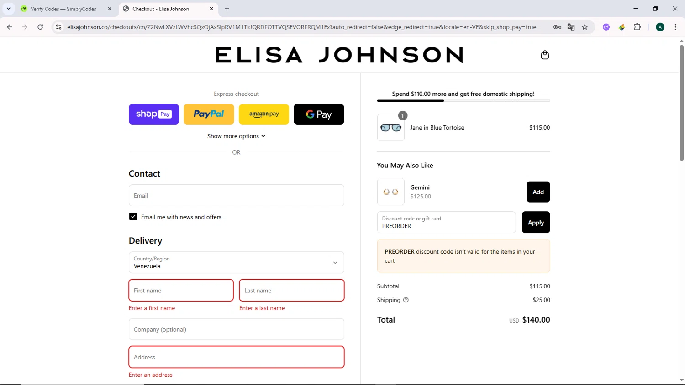Click the Last name field
The width and height of the screenshot is (685, 385).
tap(291, 290)
